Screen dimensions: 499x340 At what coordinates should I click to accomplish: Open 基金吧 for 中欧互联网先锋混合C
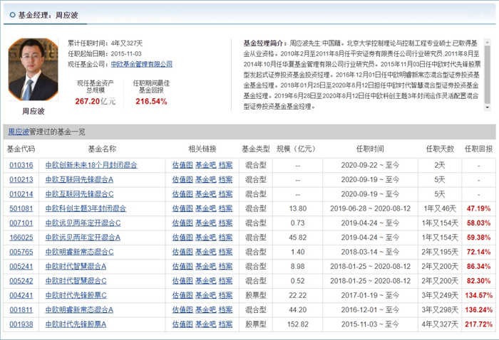(205, 193)
